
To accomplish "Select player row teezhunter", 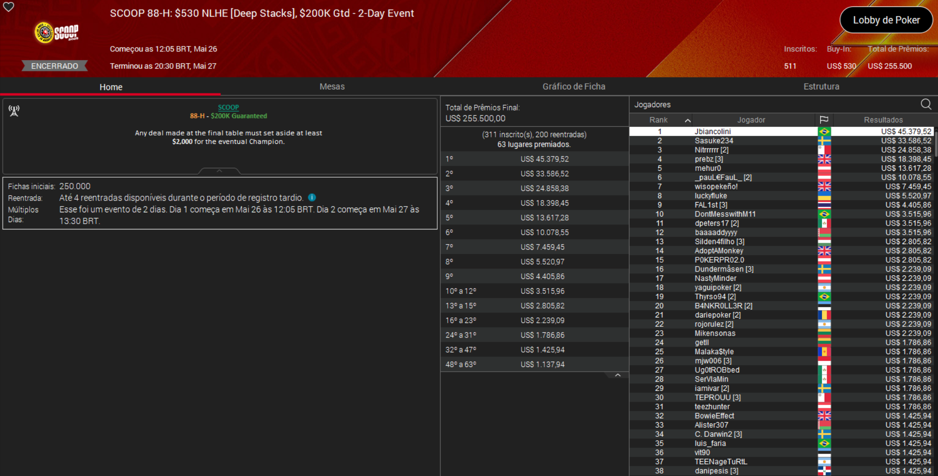I will (x=781, y=407).
